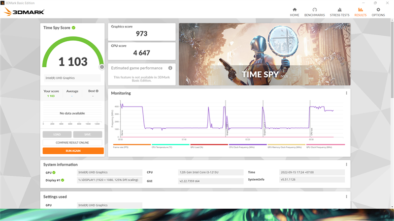The height and width of the screenshot is (221, 394).
Task: Click COMPARE RESULT ONLINE
Action: (x=72, y=142)
